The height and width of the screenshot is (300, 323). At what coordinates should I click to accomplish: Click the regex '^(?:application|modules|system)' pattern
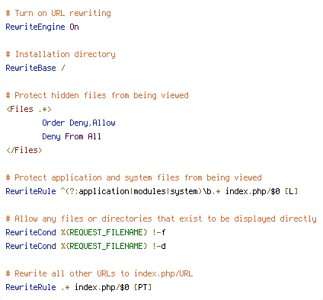coord(132,191)
